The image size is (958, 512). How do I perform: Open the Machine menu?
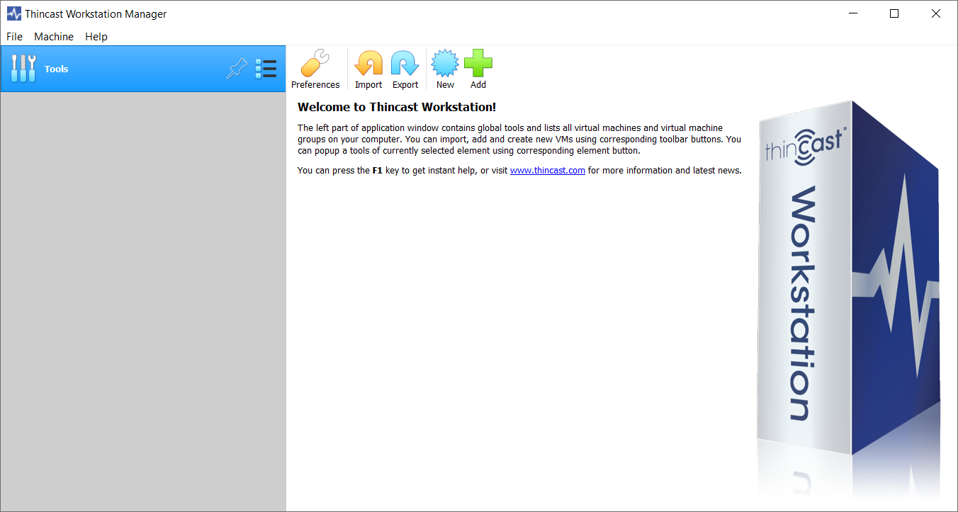click(x=54, y=37)
